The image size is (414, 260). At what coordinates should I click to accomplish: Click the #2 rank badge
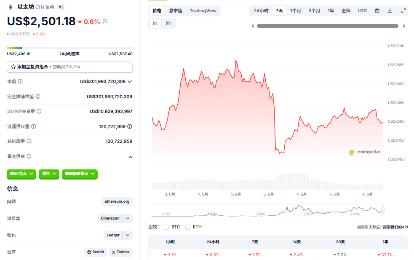(61, 7)
